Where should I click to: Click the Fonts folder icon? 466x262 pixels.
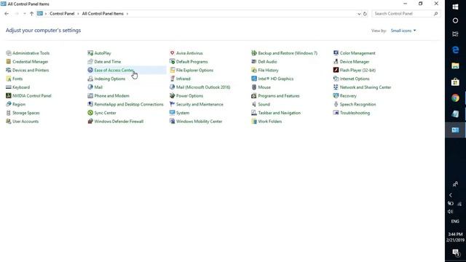[8, 79]
